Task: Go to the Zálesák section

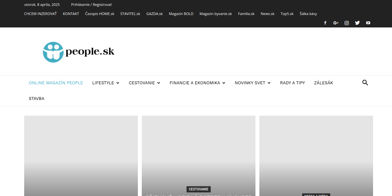Action: pos(323,83)
